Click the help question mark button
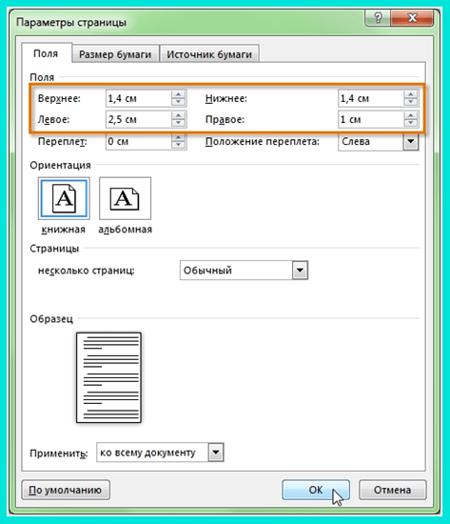 pyautogui.click(x=378, y=18)
